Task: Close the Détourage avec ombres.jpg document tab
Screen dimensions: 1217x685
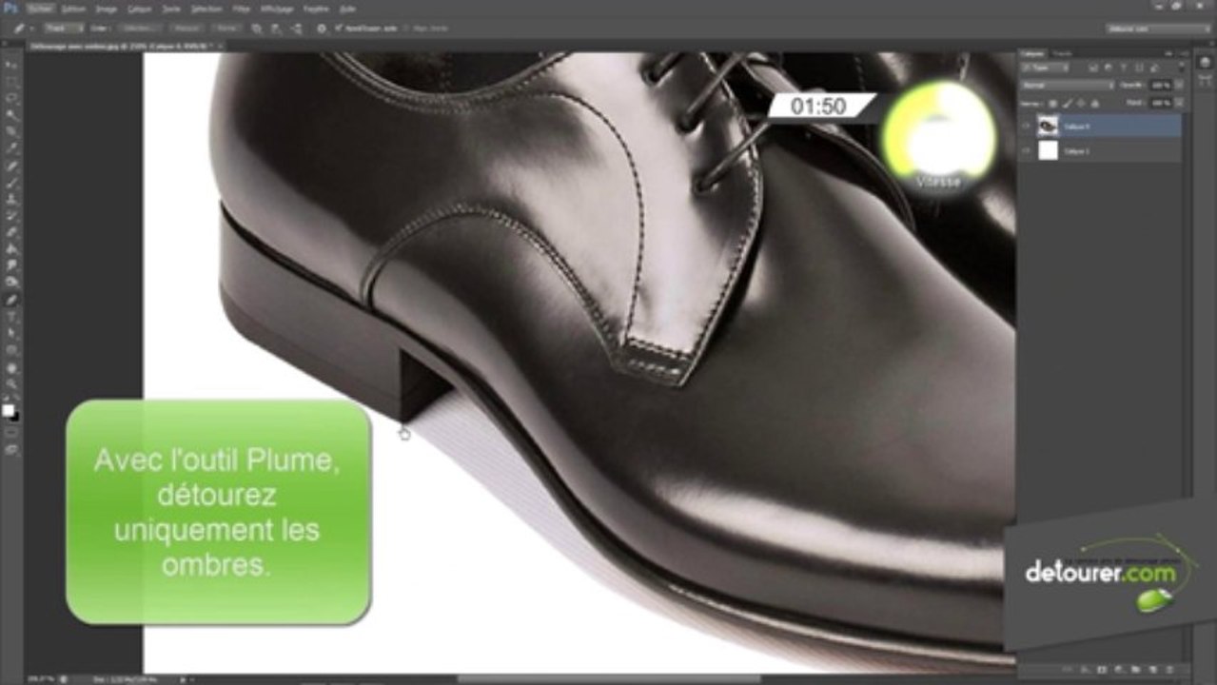Action: click(220, 47)
